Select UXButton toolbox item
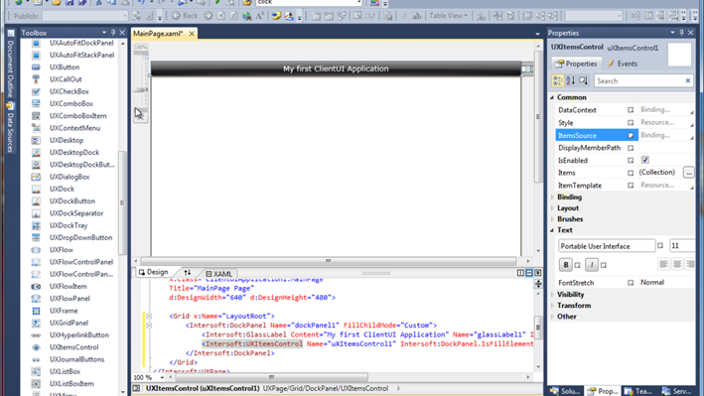Image resolution: width=704 pixels, height=396 pixels. [x=65, y=66]
